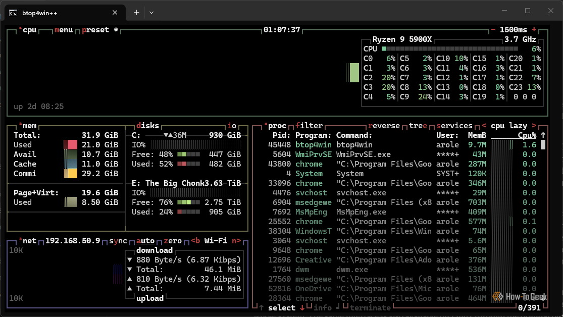563x317 pixels.
Task: Open the process filter field
Action: tap(309, 126)
